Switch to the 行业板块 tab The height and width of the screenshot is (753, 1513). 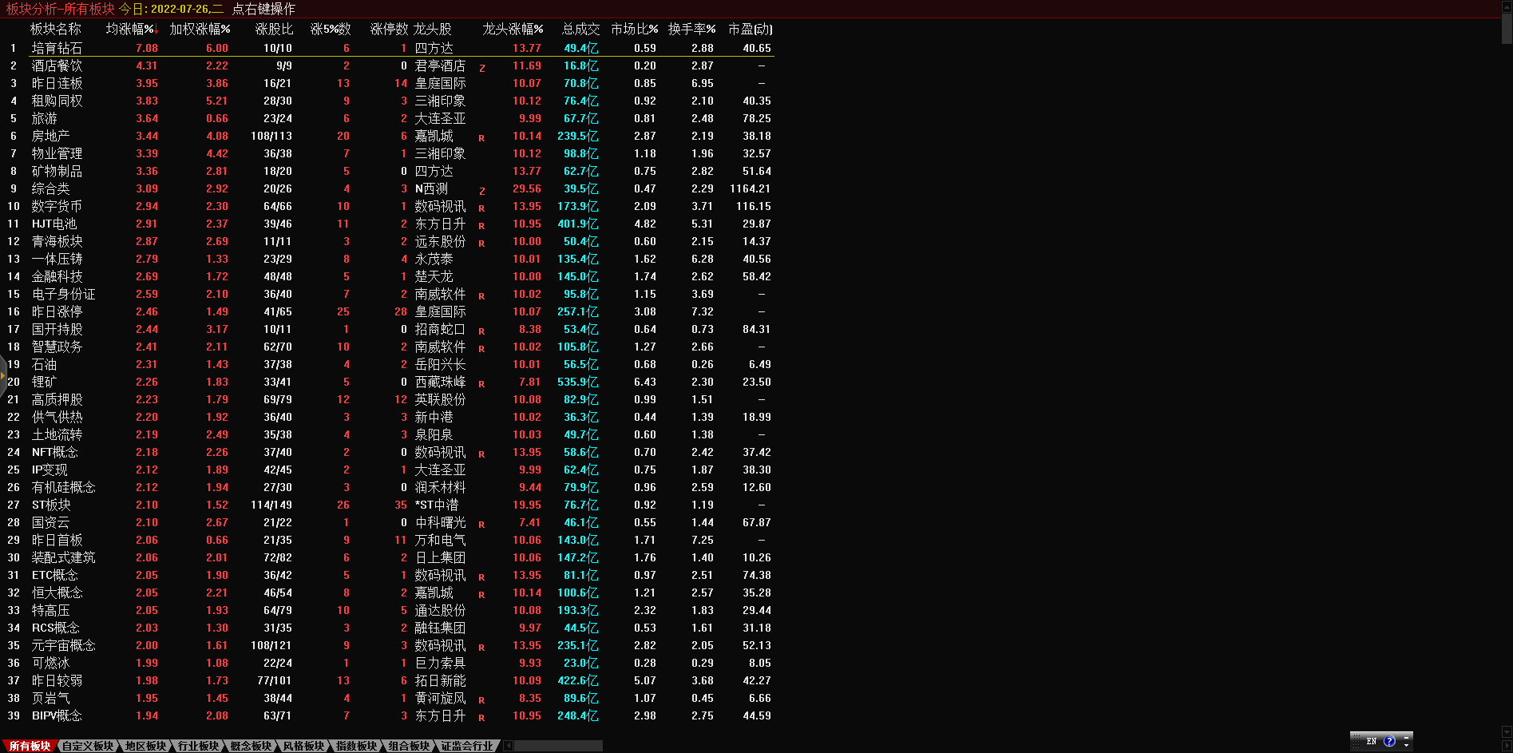coord(198,746)
